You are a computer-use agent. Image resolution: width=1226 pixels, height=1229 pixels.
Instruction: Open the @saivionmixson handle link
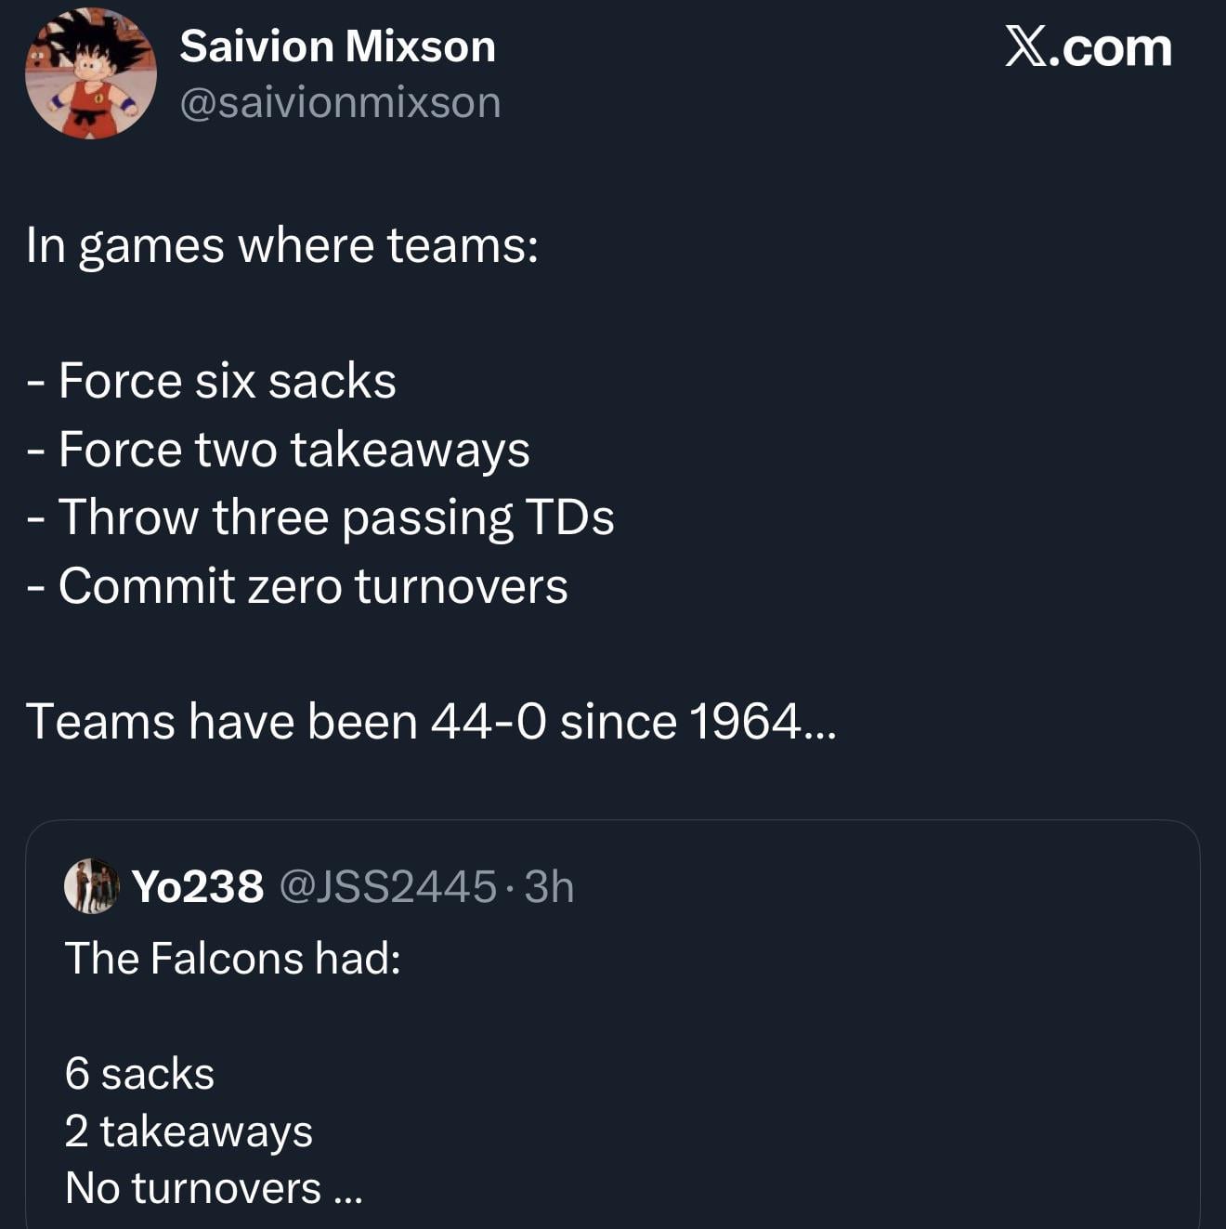tap(340, 102)
